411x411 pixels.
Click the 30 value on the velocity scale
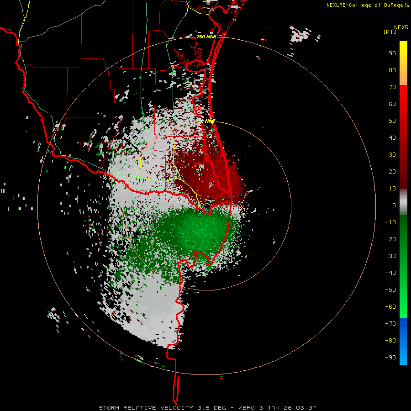392,155
